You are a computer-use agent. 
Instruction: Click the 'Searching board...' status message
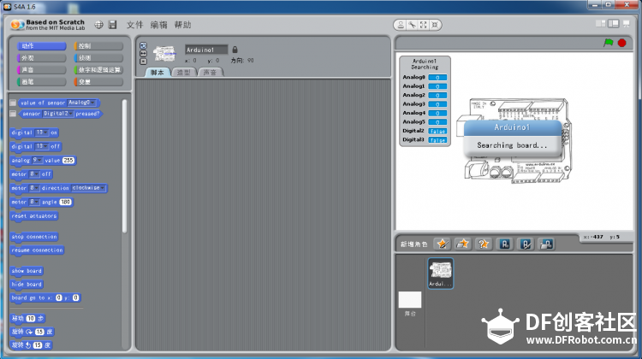(512, 145)
